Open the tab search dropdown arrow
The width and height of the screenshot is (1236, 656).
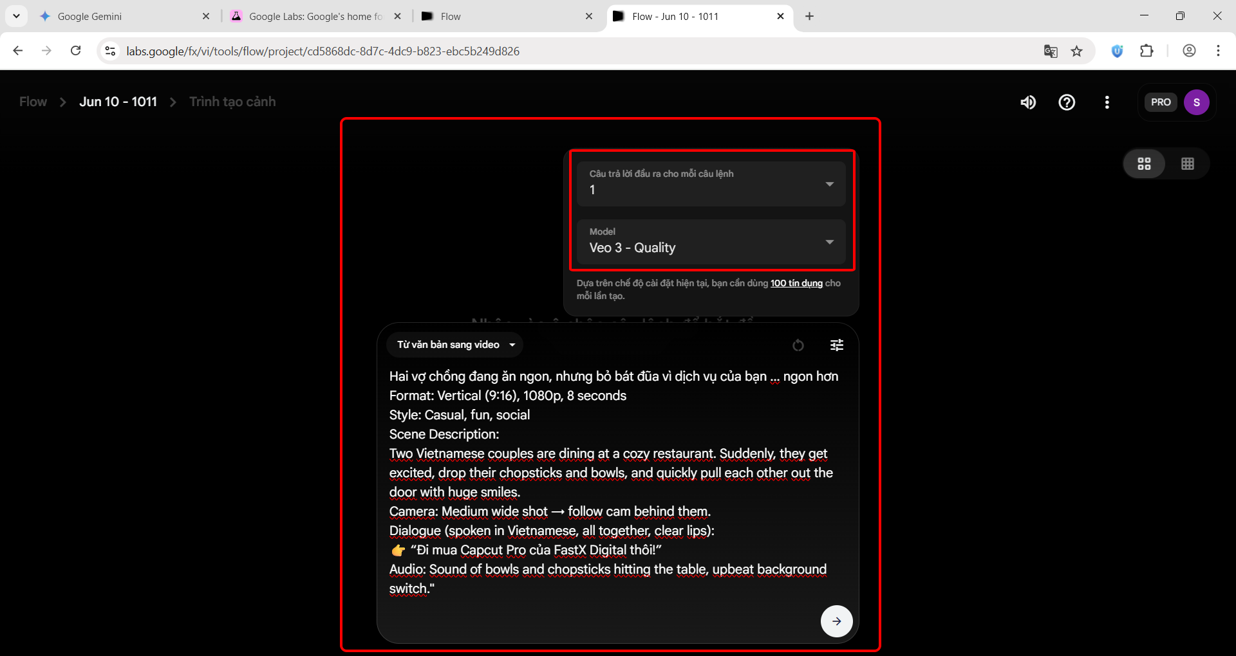click(16, 16)
